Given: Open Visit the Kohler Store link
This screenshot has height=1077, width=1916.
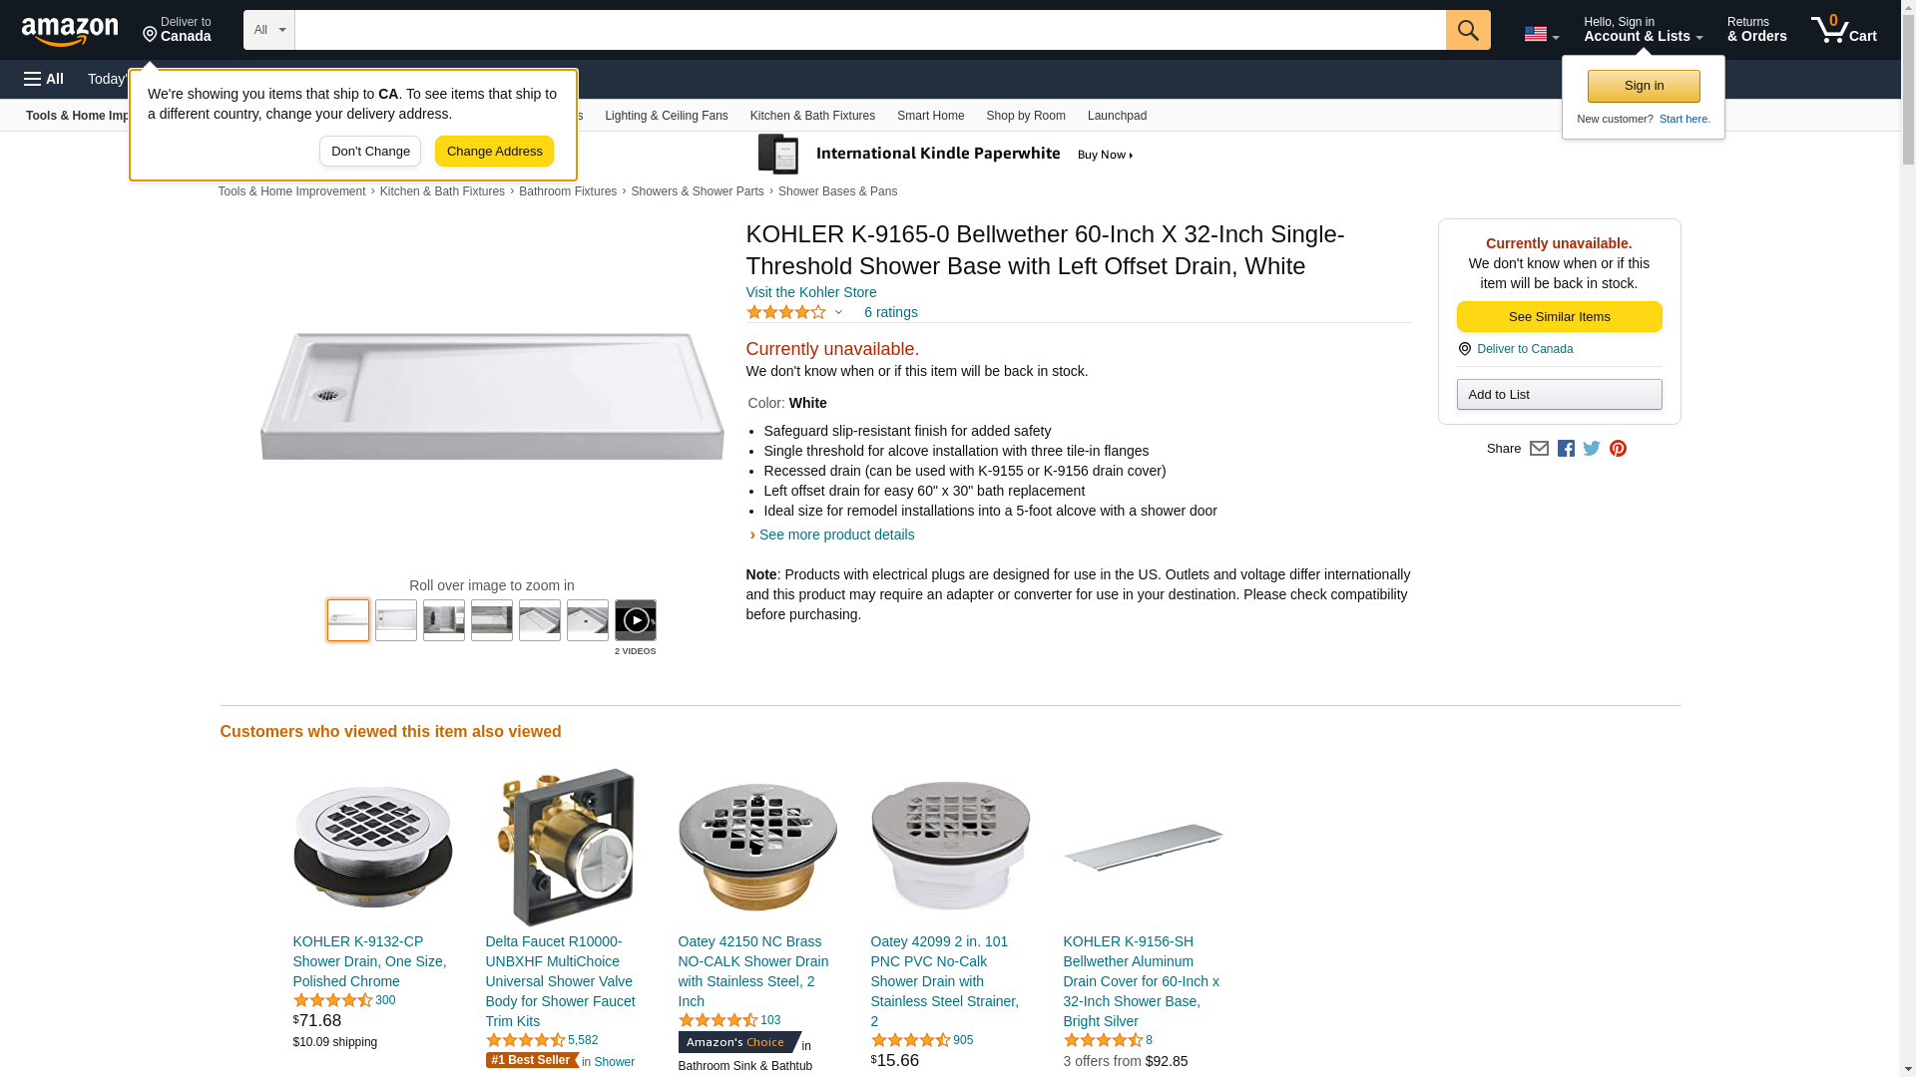Looking at the screenshot, I should point(810,292).
